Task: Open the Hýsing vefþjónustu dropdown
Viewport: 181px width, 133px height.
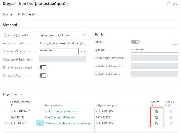Action: pos(63,35)
